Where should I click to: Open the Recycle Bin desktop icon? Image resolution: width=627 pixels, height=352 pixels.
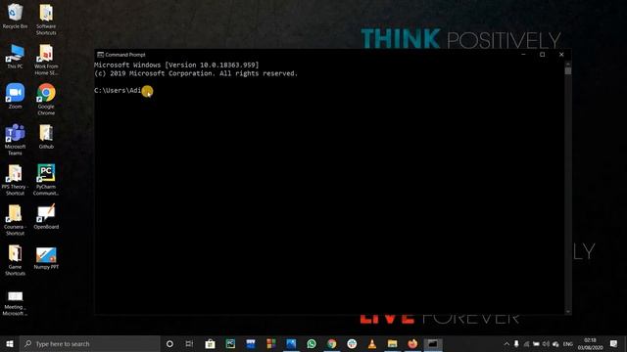tap(15, 16)
